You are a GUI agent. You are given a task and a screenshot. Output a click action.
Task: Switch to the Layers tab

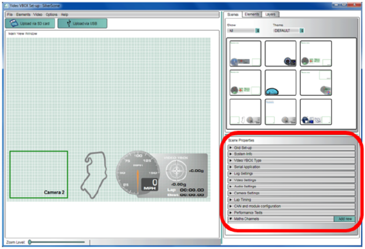coord(270,14)
